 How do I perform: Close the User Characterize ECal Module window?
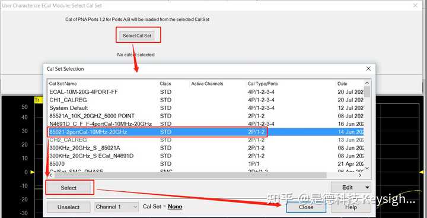[x=415, y=5]
